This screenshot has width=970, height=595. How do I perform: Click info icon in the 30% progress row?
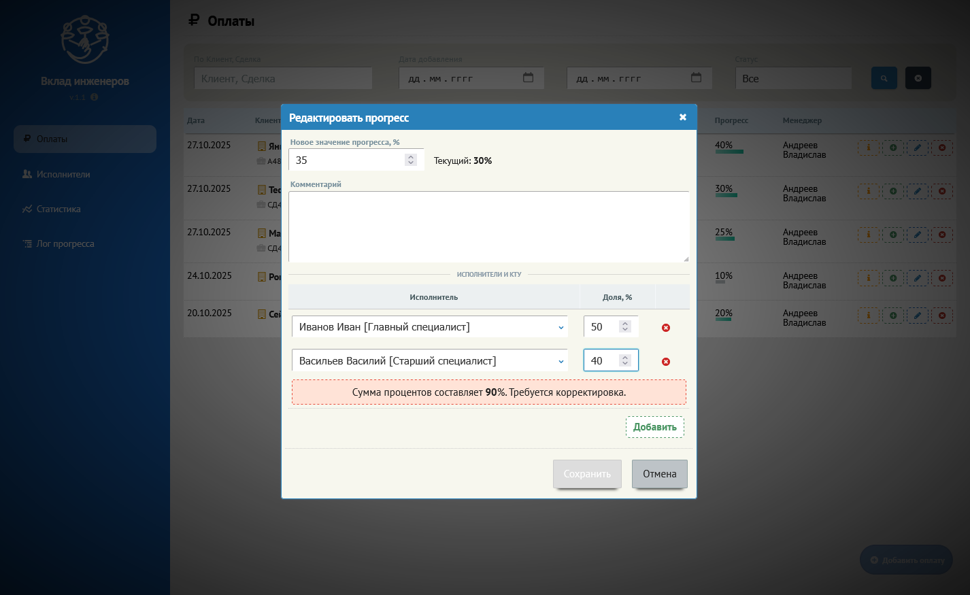[x=868, y=191]
